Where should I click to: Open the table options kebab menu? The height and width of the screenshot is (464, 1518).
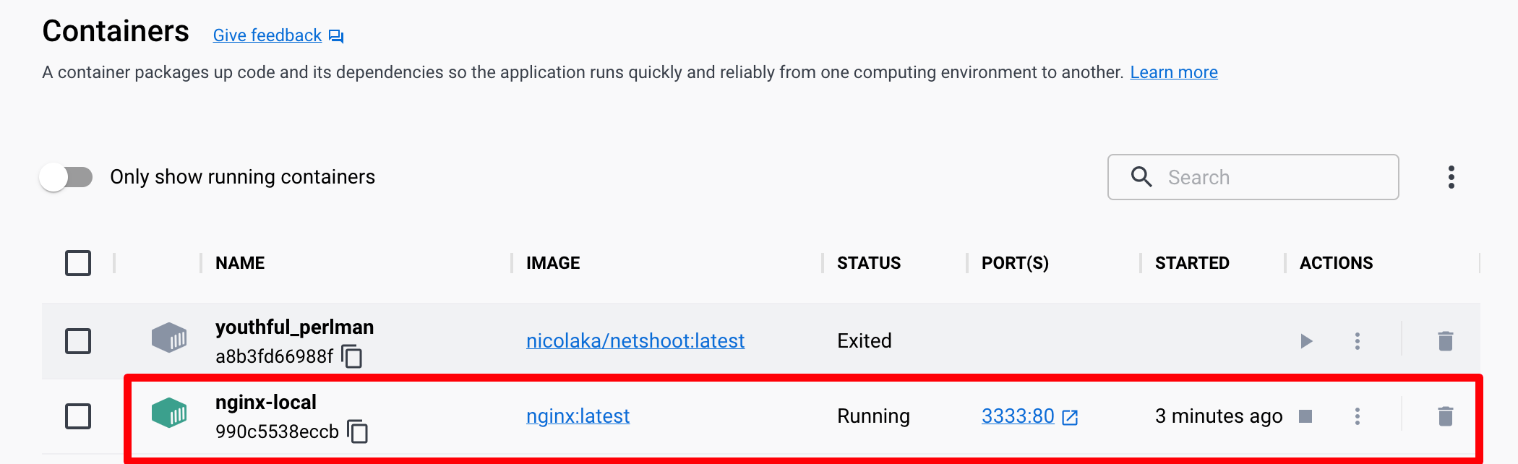click(1451, 177)
